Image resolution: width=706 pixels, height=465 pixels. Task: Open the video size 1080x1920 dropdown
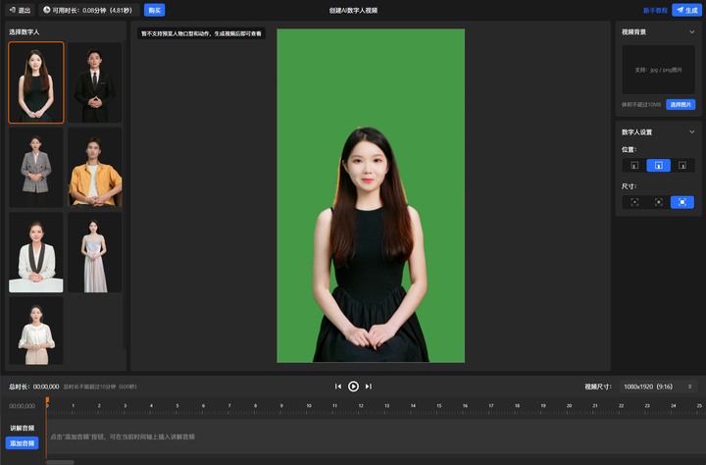(659, 387)
